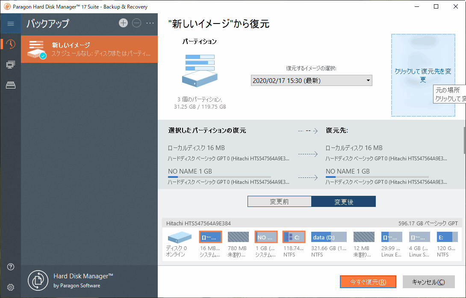Screen dimensions: 466x298
Task: Open the hamburger navigation menu
Action: [x=11, y=23]
